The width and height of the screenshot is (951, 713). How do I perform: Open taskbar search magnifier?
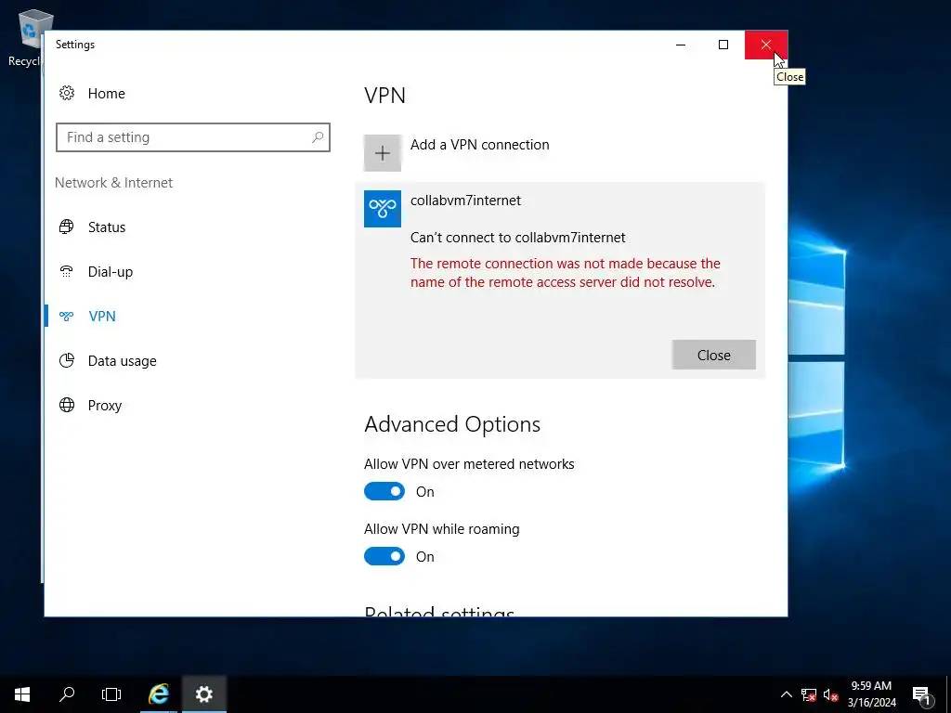(67, 694)
